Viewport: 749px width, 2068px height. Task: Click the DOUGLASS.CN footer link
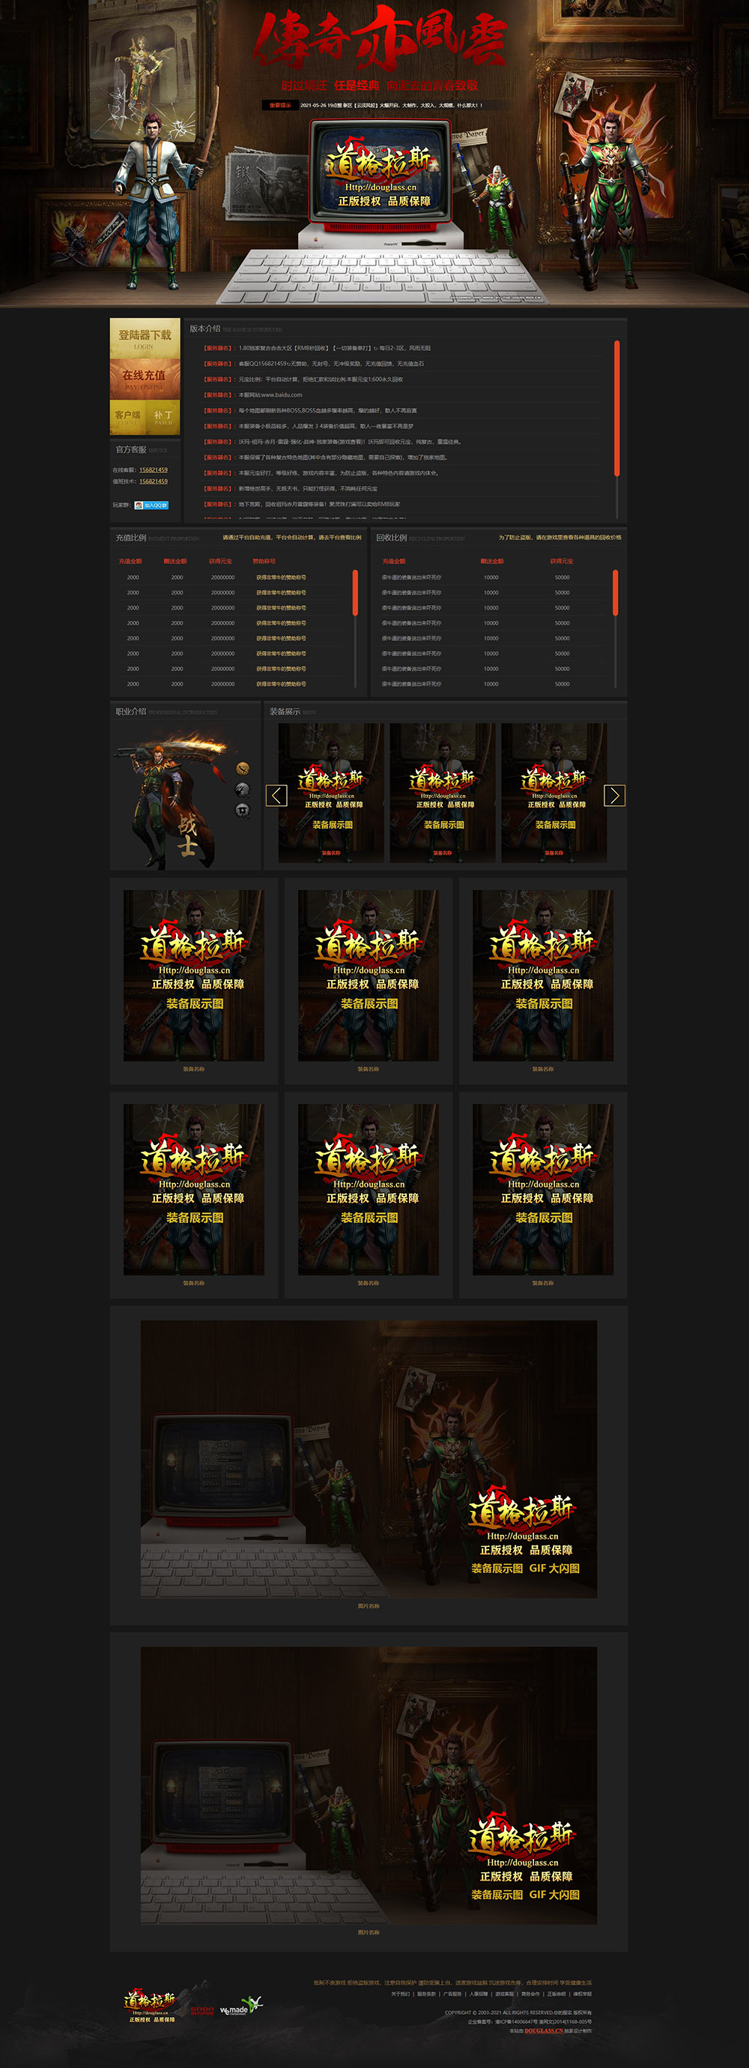(543, 2031)
